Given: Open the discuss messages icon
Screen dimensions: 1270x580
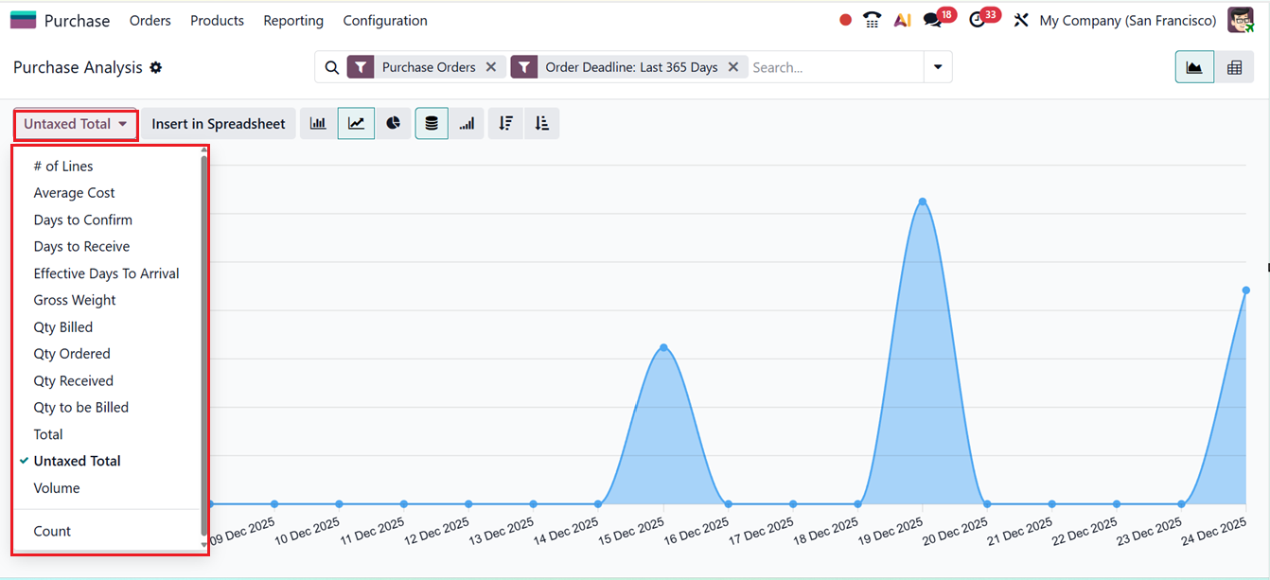Looking at the screenshot, I should click(x=933, y=20).
